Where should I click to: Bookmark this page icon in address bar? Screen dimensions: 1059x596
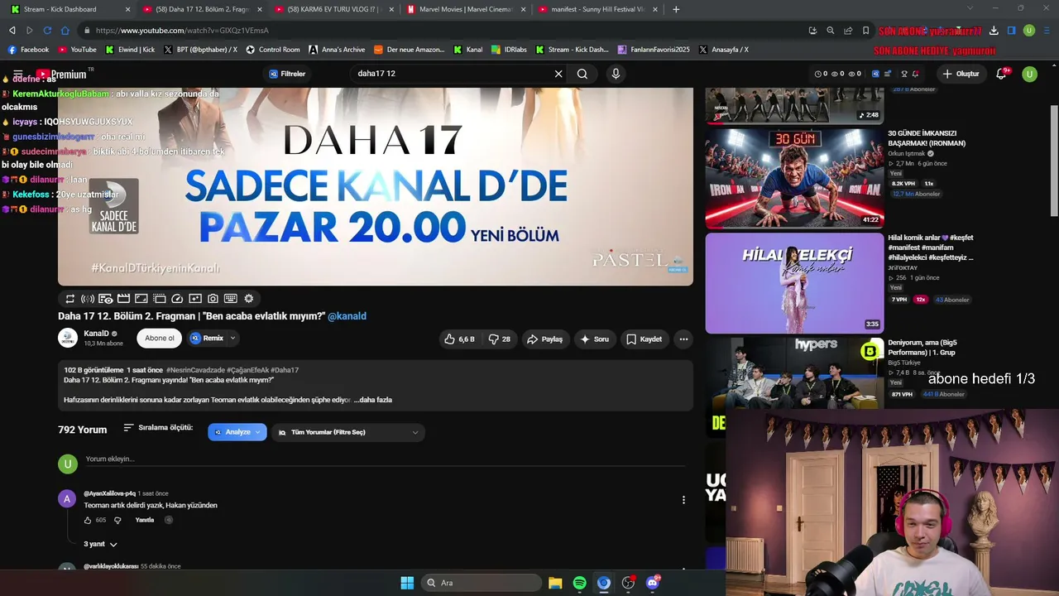click(x=865, y=31)
